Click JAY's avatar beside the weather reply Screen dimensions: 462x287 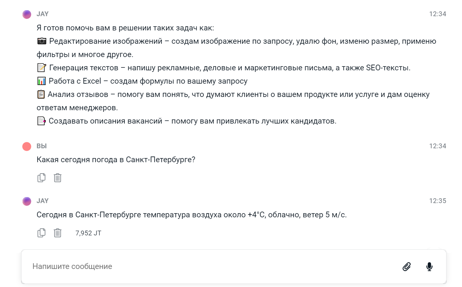pos(27,201)
